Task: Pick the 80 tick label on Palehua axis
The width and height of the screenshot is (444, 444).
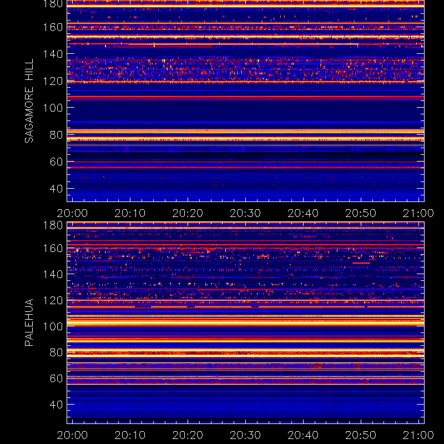Action: tap(56, 352)
